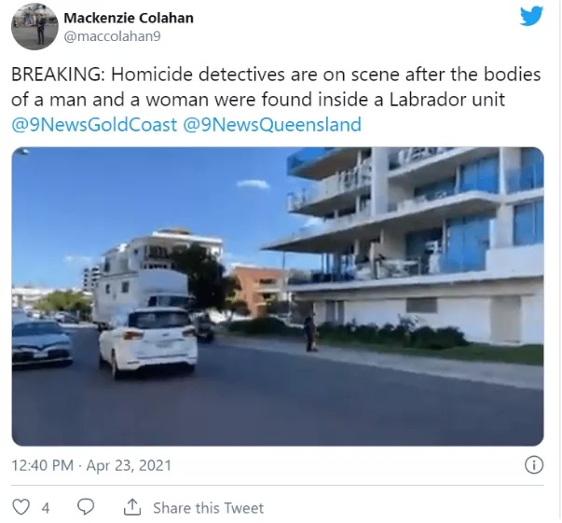Play the embedded street video
This screenshot has width=562, height=523.
pyautogui.click(x=278, y=296)
